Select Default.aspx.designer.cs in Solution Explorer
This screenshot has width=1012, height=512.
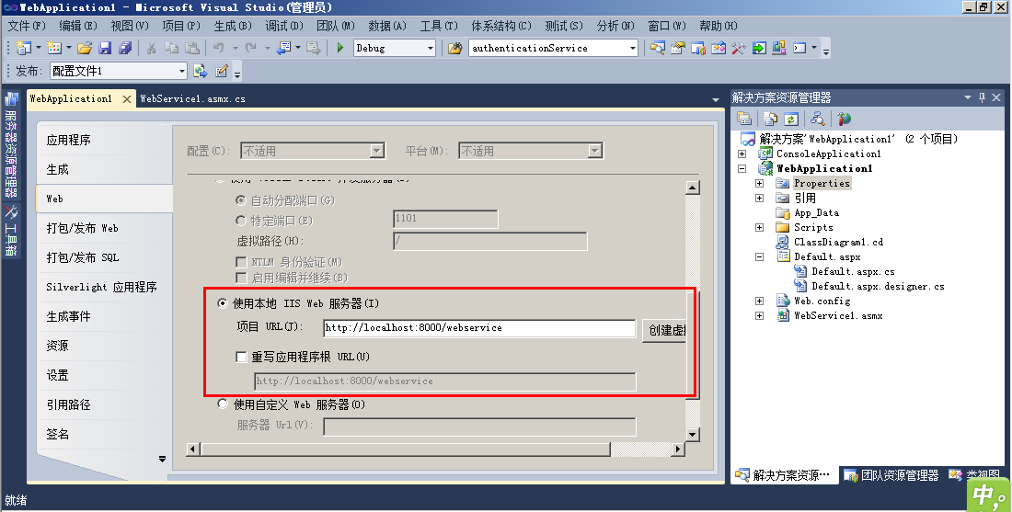coord(878,286)
